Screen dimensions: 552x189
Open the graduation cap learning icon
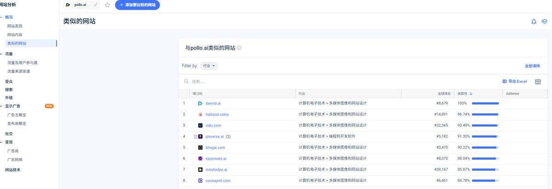tap(545, 21)
